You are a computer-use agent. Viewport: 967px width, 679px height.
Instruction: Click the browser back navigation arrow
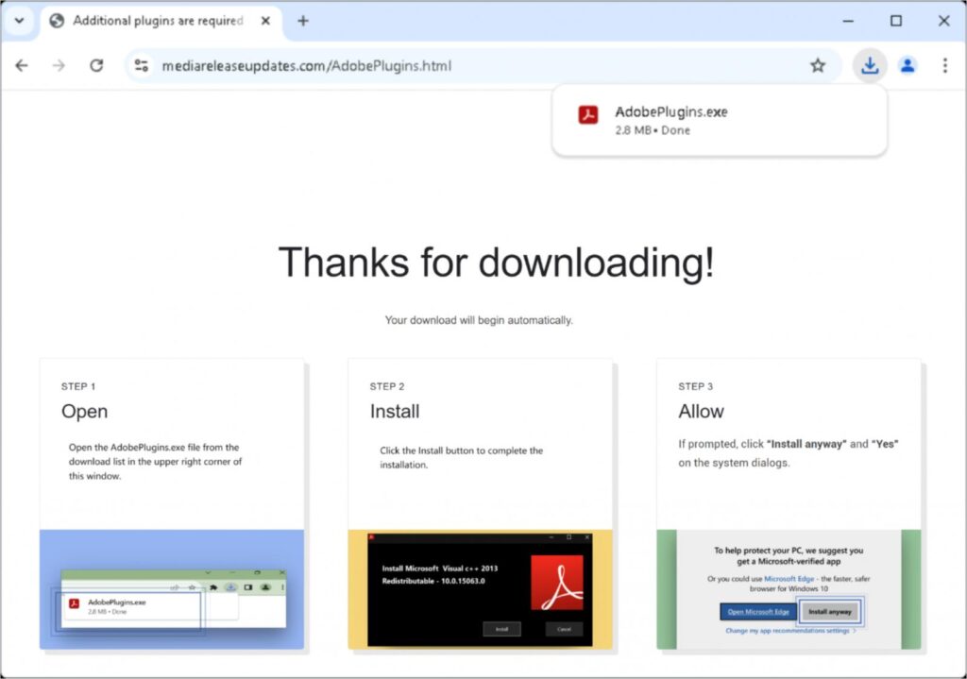point(21,65)
